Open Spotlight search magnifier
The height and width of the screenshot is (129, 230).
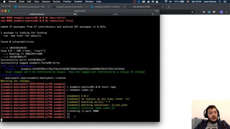pyautogui.click(x=220, y=1)
